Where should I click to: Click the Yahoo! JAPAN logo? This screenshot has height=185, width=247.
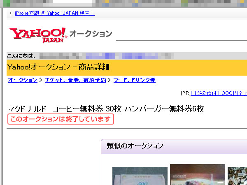pyautogui.click(x=38, y=35)
